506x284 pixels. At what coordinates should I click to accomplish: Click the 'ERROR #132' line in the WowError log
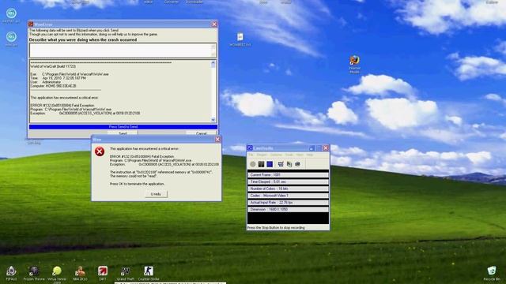62,105
